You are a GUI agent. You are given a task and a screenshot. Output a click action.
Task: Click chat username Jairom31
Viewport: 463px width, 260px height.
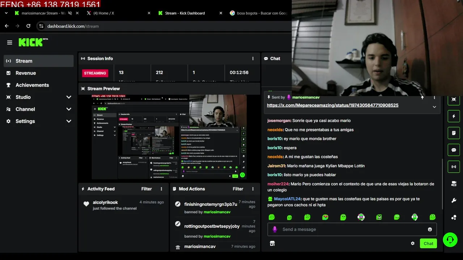point(277,166)
